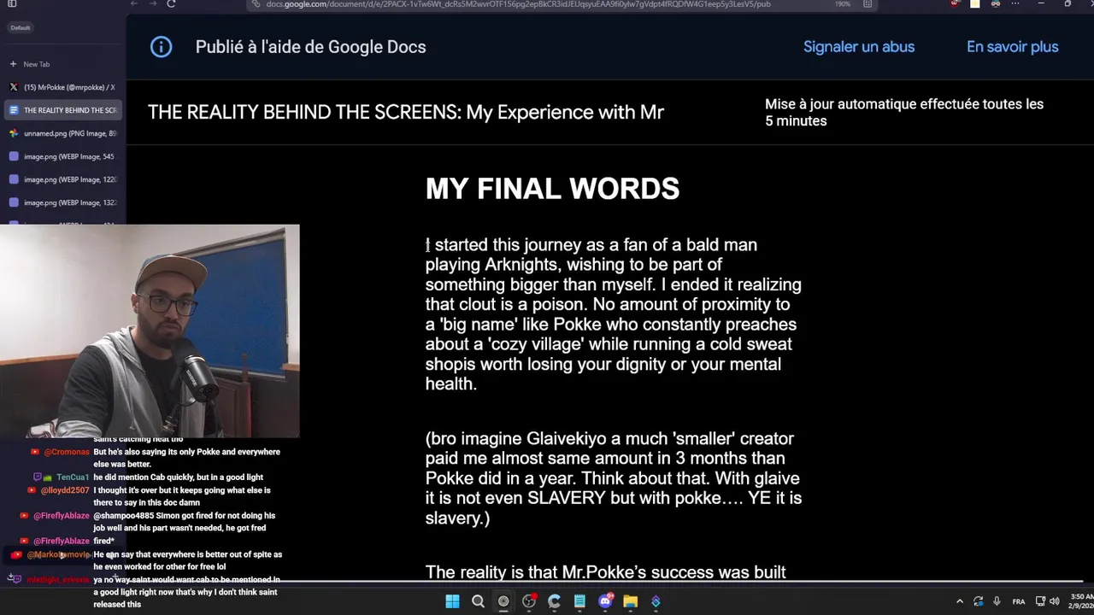Click the paragraph starting '(bro imagine Glaivekiyo'
Image resolution: width=1094 pixels, height=615 pixels.
(614, 478)
